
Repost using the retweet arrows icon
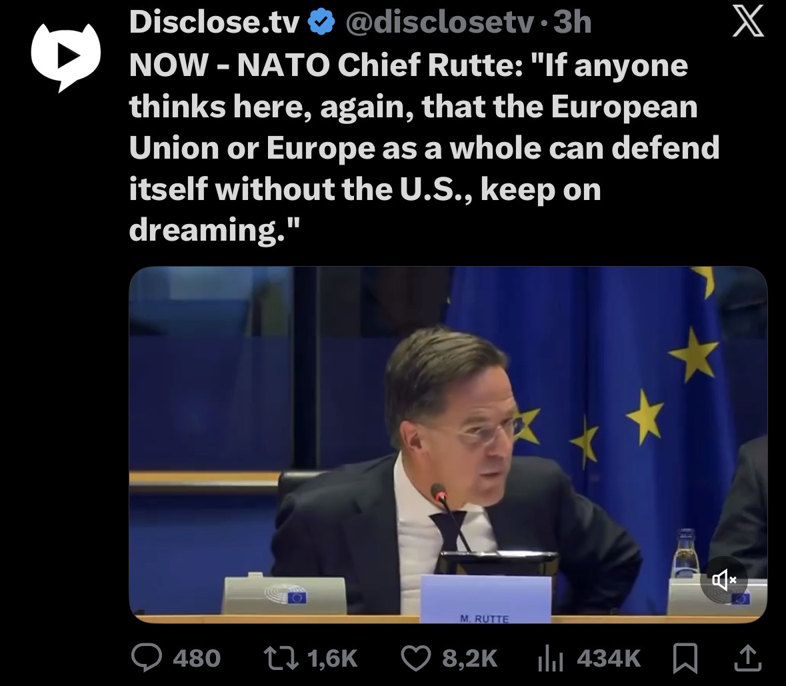tap(281, 659)
